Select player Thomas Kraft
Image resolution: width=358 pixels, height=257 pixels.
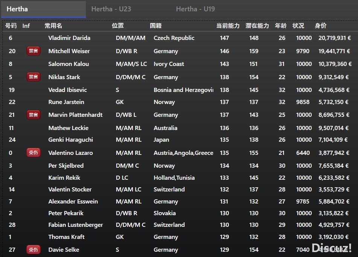click(x=66, y=237)
